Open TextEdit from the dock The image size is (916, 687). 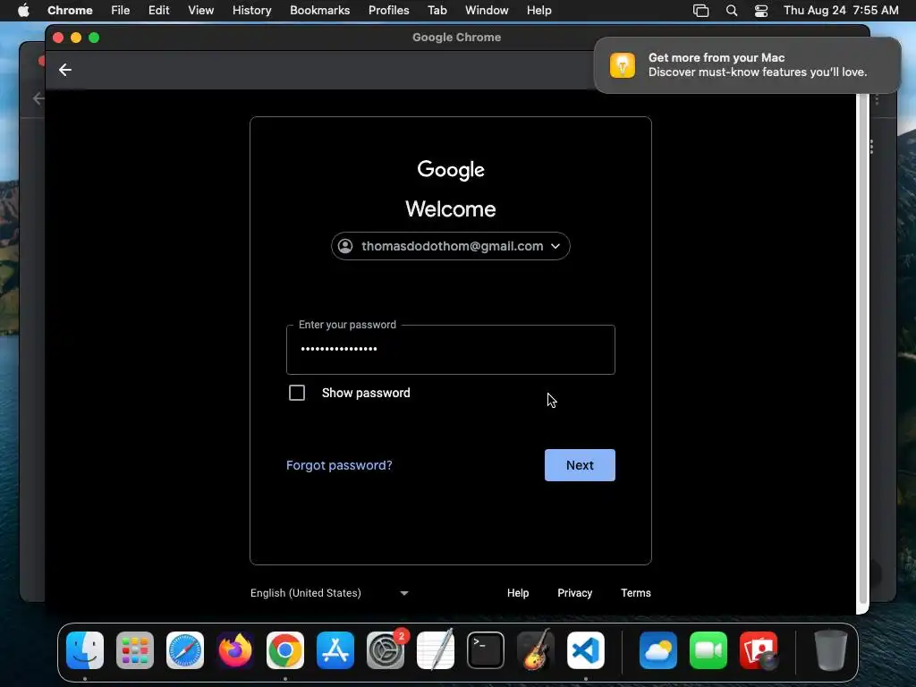pos(436,650)
